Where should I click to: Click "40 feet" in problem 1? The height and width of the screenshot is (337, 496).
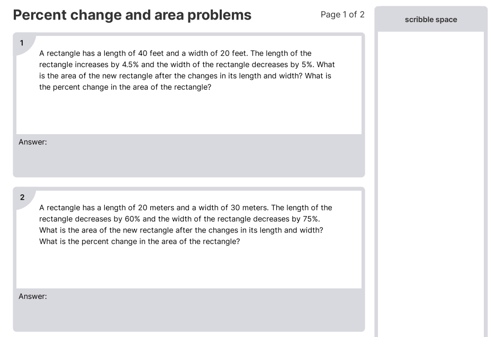click(x=150, y=53)
